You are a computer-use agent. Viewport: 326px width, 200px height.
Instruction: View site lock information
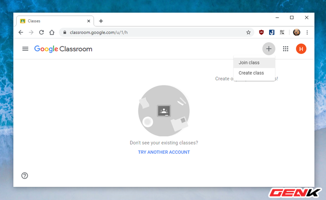[65, 32]
